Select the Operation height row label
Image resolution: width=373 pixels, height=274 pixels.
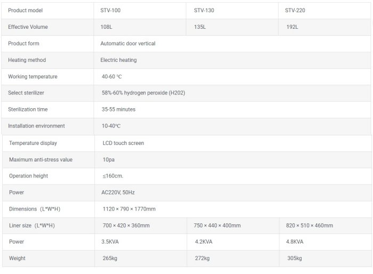coord(28,176)
